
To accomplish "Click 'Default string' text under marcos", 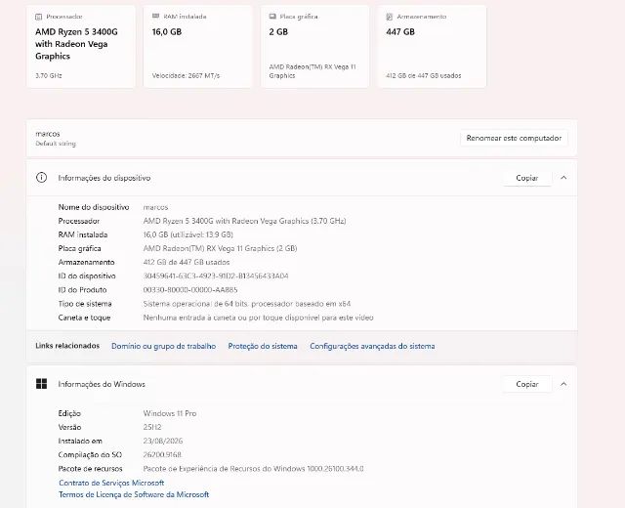I will click(x=56, y=144).
